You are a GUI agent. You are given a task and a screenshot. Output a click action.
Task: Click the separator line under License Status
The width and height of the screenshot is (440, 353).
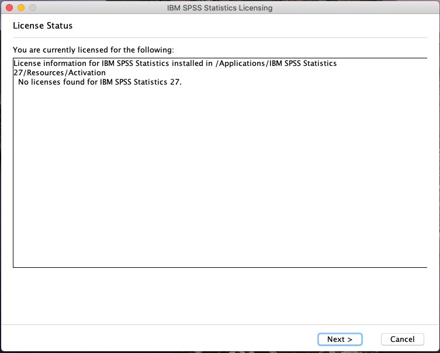point(220,38)
